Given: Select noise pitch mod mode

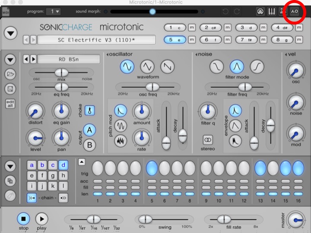Looking at the screenshot, I should click(121, 141).
